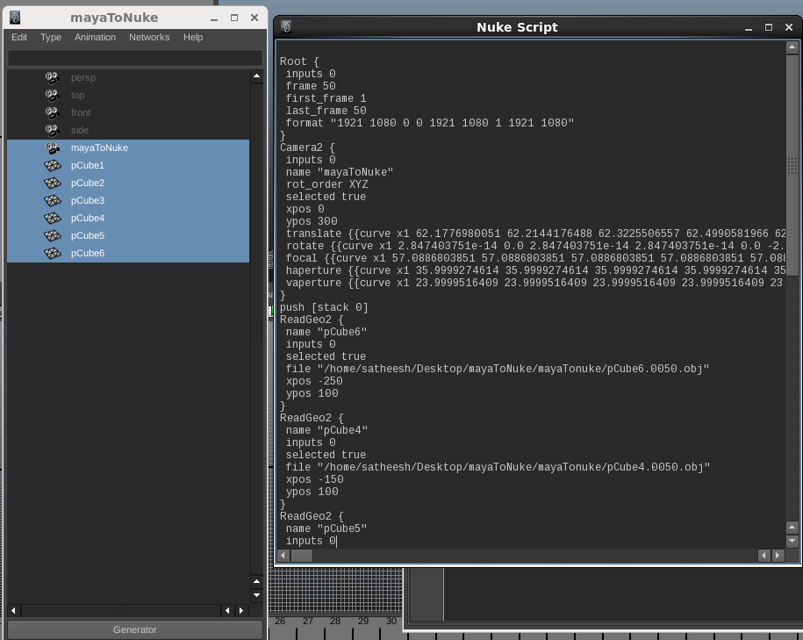Click the Generator button
Image resolution: width=803 pixels, height=640 pixels.
[134, 629]
